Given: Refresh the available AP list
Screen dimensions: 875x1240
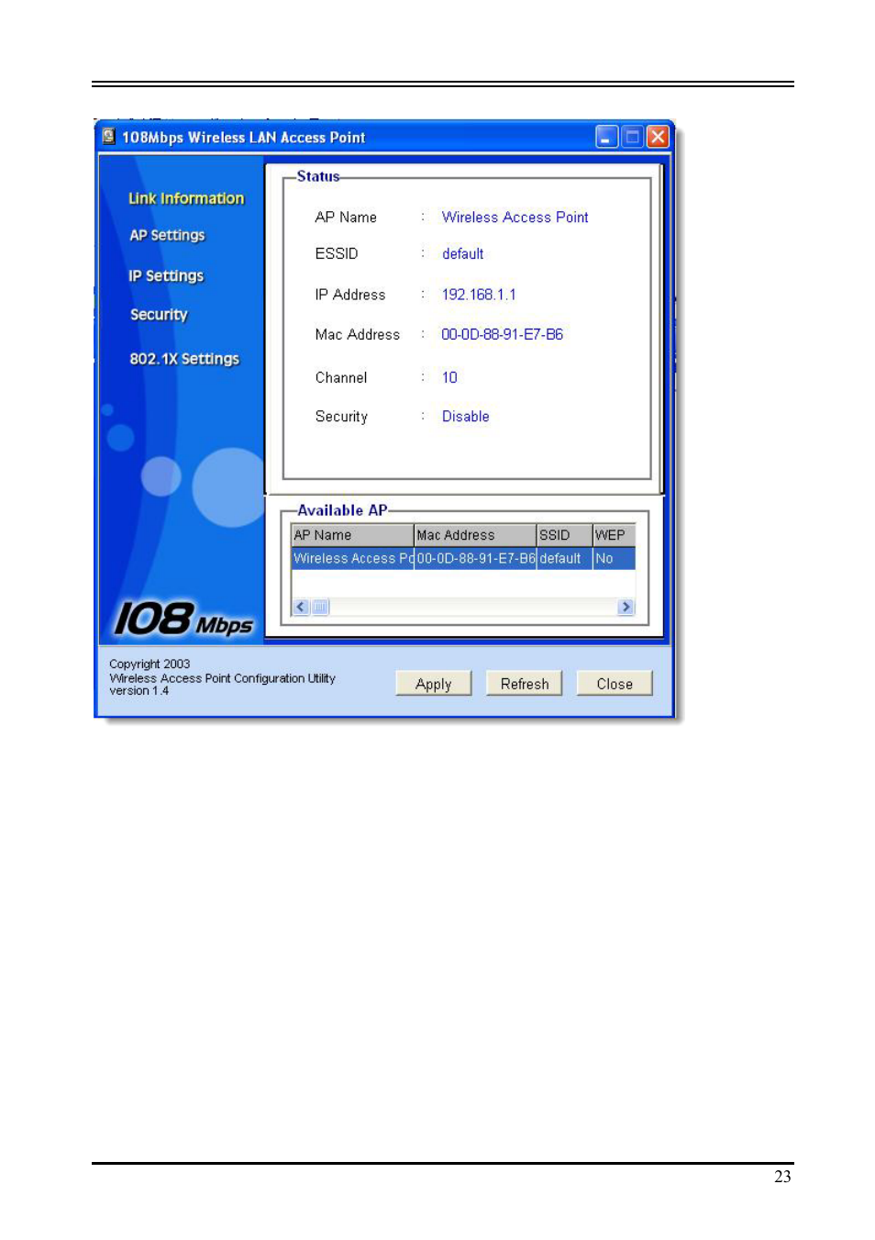Looking at the screenshot, I should [525, 684].
